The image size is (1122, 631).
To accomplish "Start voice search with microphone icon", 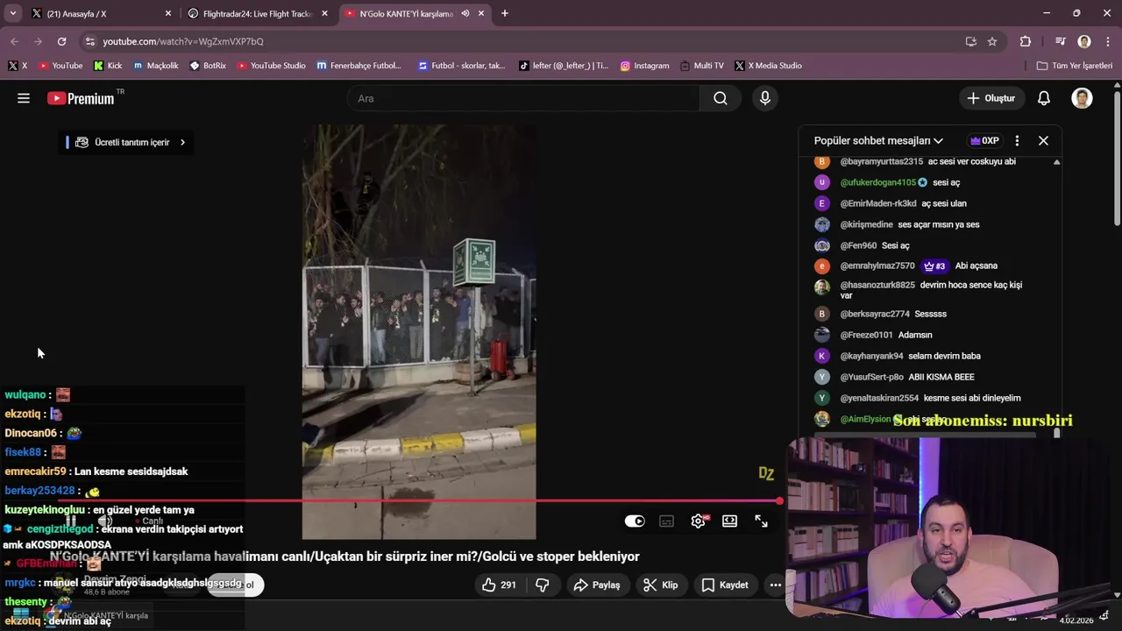I will click(x=765, y=98).
